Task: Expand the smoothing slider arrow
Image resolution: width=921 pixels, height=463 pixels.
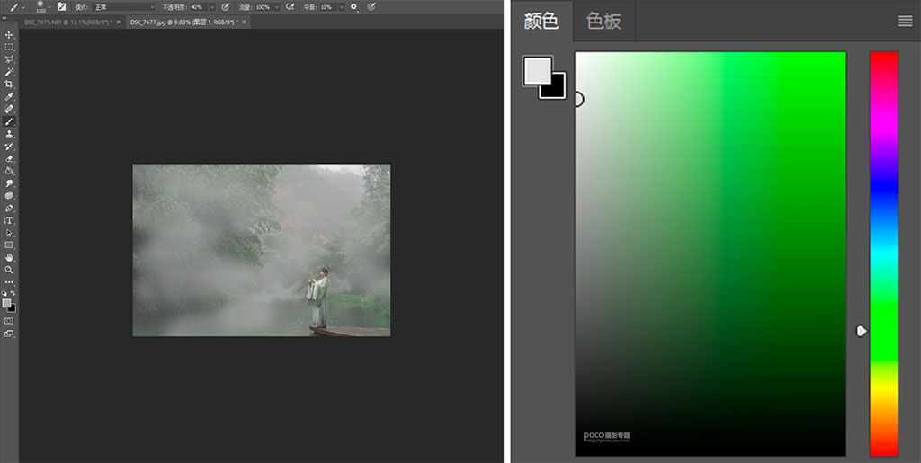Action: (341, 7)
